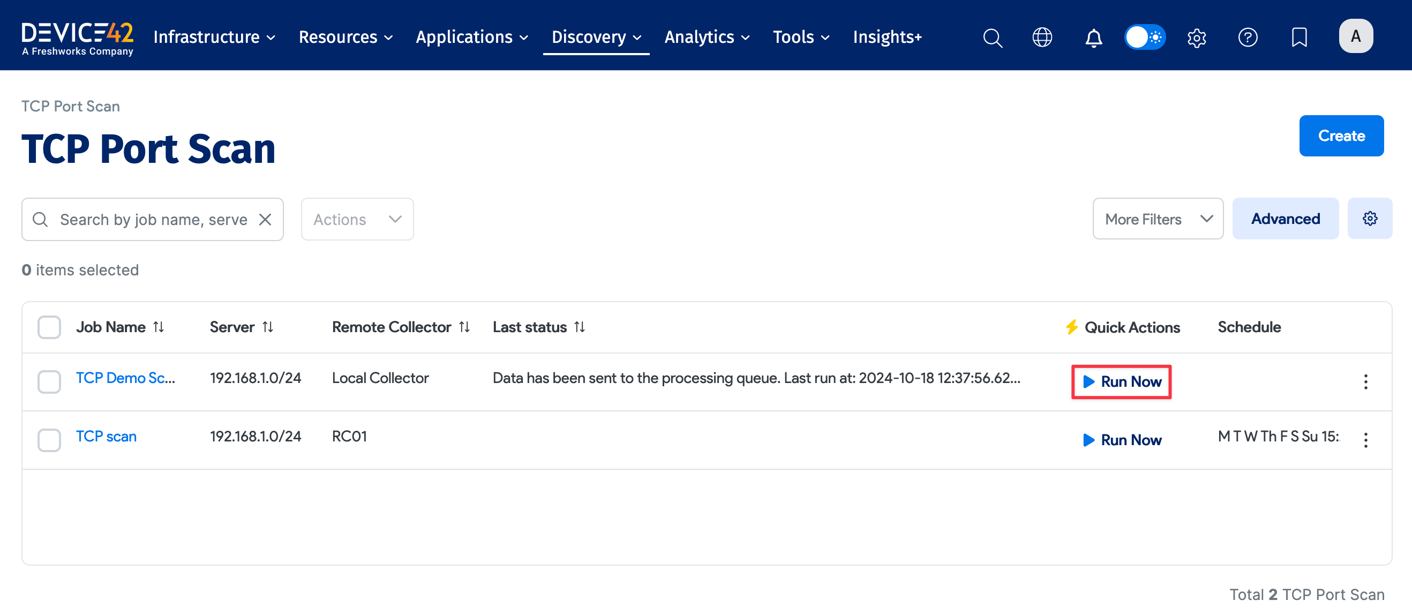This screenshot has height=615, width=1412.
Task: Toggle the light/dark theme switch
Action: point(1145,37)
